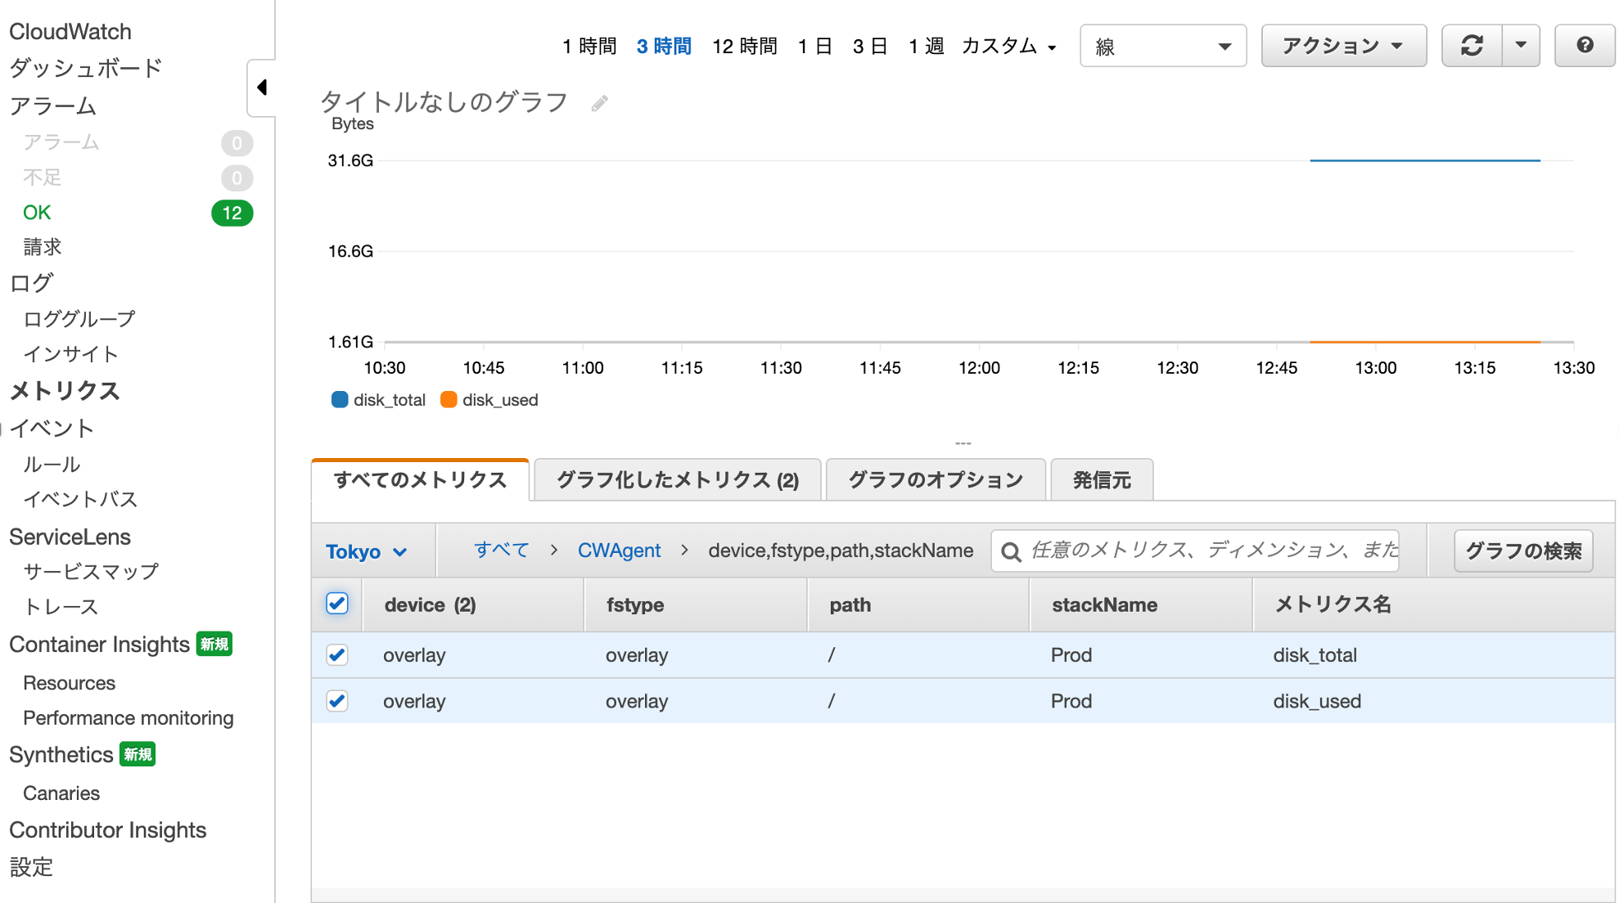Click the blue disk_total legend swatch
This screenshot has height=903, width=1619.
[339, 400]
